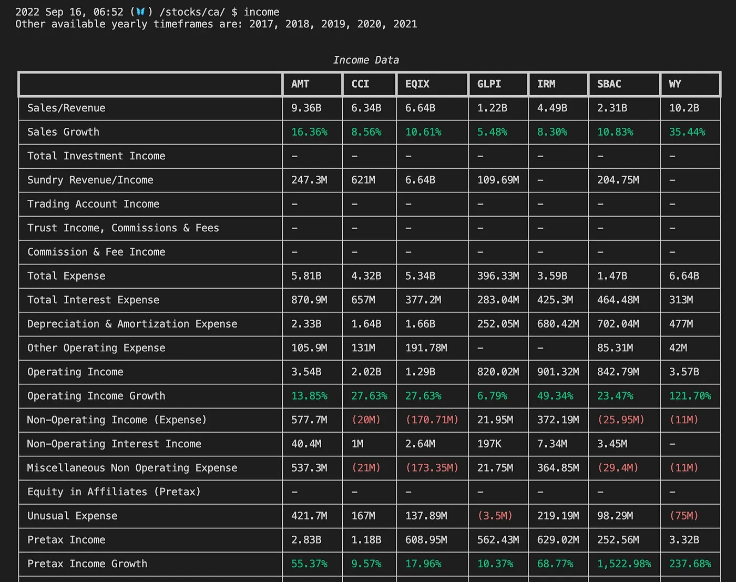Click the Operating Income Growth row label
The image size is (736, 582).
96,396
